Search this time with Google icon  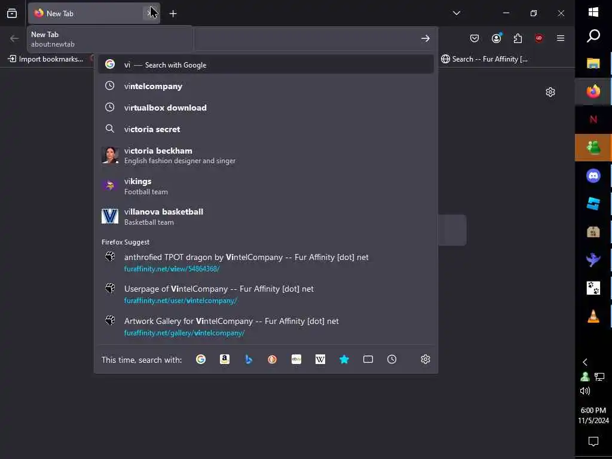click(201, 359)
